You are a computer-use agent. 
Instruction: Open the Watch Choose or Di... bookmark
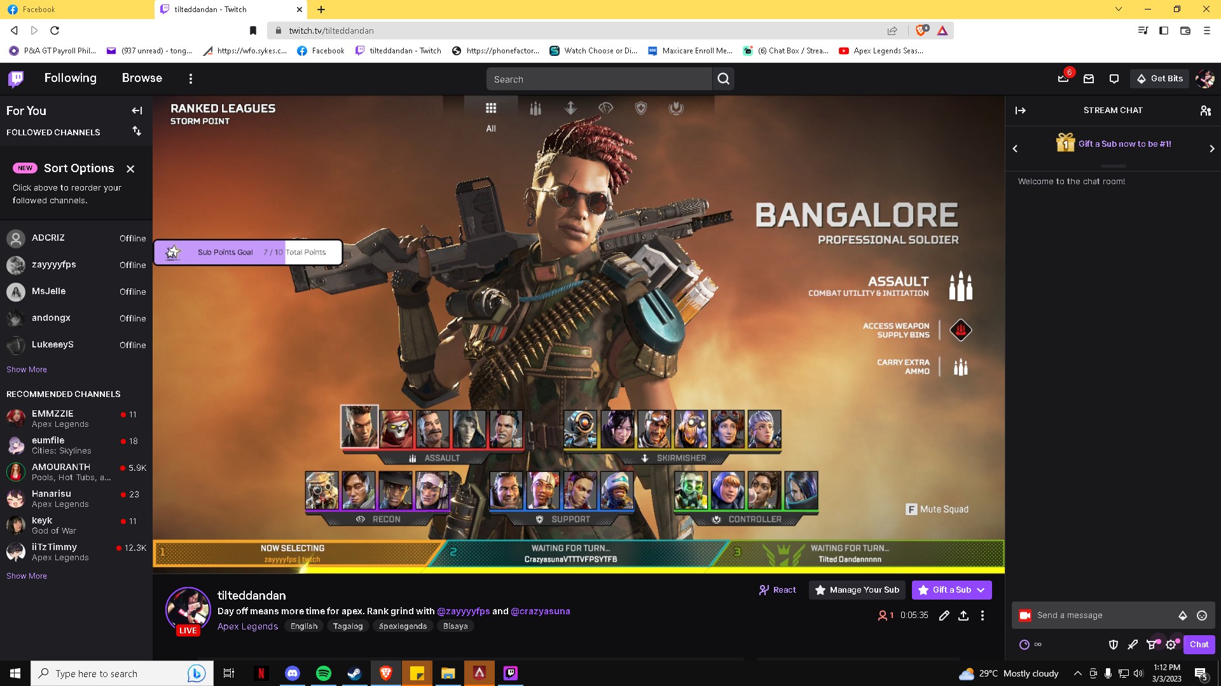593,51
